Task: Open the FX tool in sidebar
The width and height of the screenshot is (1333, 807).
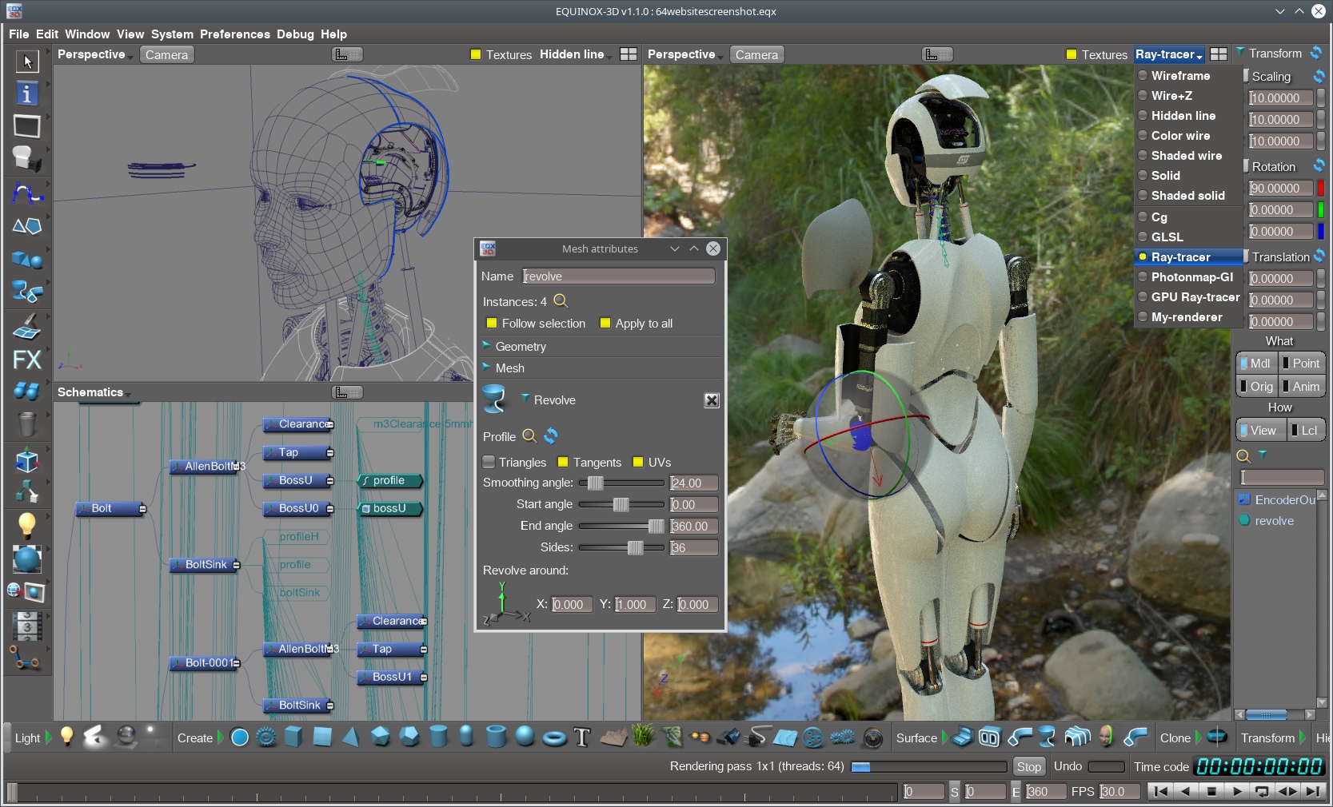Action: click(27, 360)
